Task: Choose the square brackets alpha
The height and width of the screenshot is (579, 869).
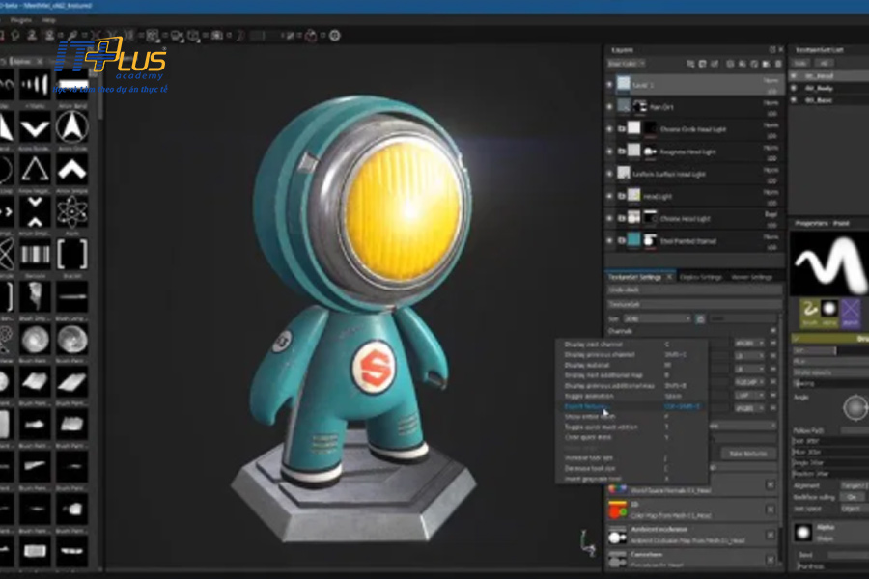Action: click(72, 254)
